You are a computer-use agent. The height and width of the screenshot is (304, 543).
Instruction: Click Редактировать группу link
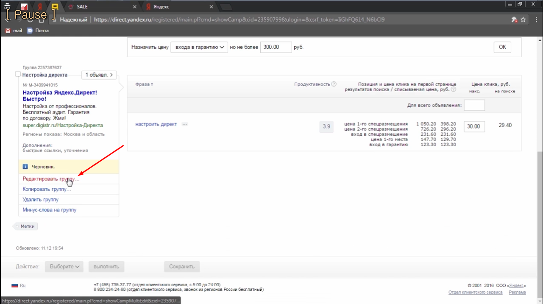click(x=51, y=179)
